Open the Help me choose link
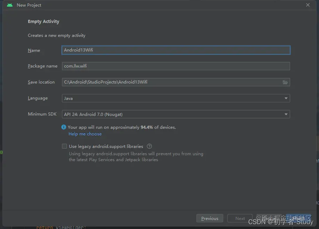This screenshot has width=319, height=229. click(85, 134)
